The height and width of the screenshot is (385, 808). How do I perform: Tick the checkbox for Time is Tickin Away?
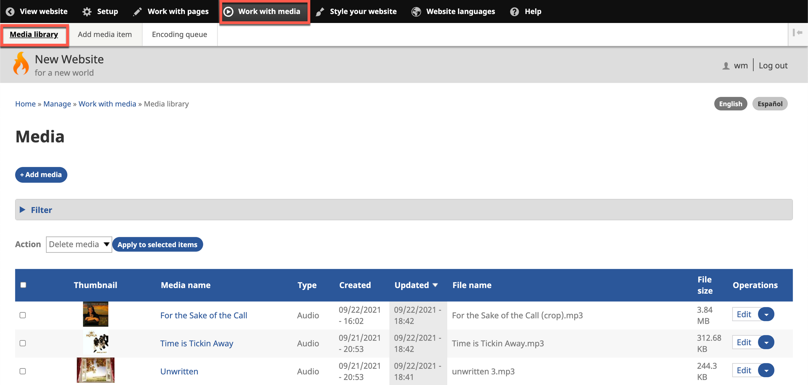click(x=23, y=343)
